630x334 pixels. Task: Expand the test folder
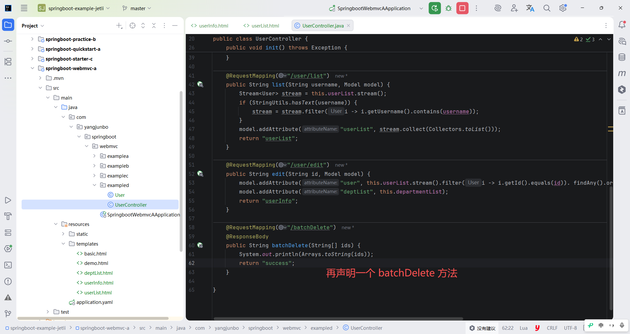48,312
